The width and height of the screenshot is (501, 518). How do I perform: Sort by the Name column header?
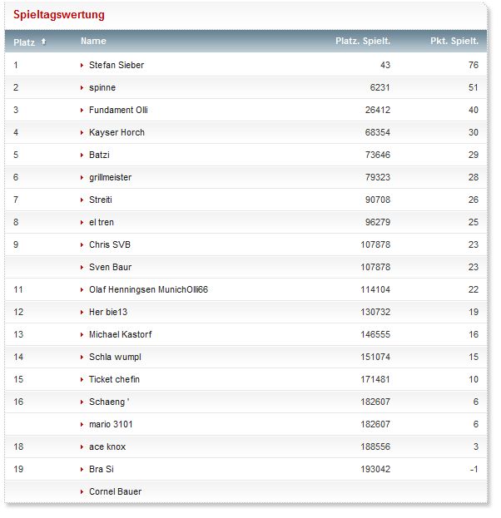point(93,41)
